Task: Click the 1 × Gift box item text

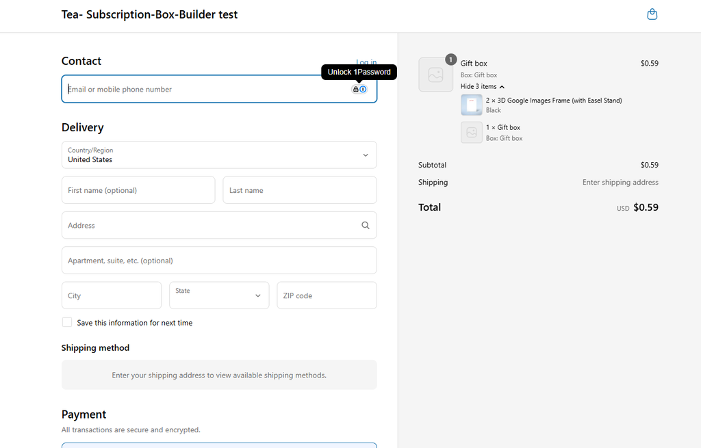Action: 503,127
